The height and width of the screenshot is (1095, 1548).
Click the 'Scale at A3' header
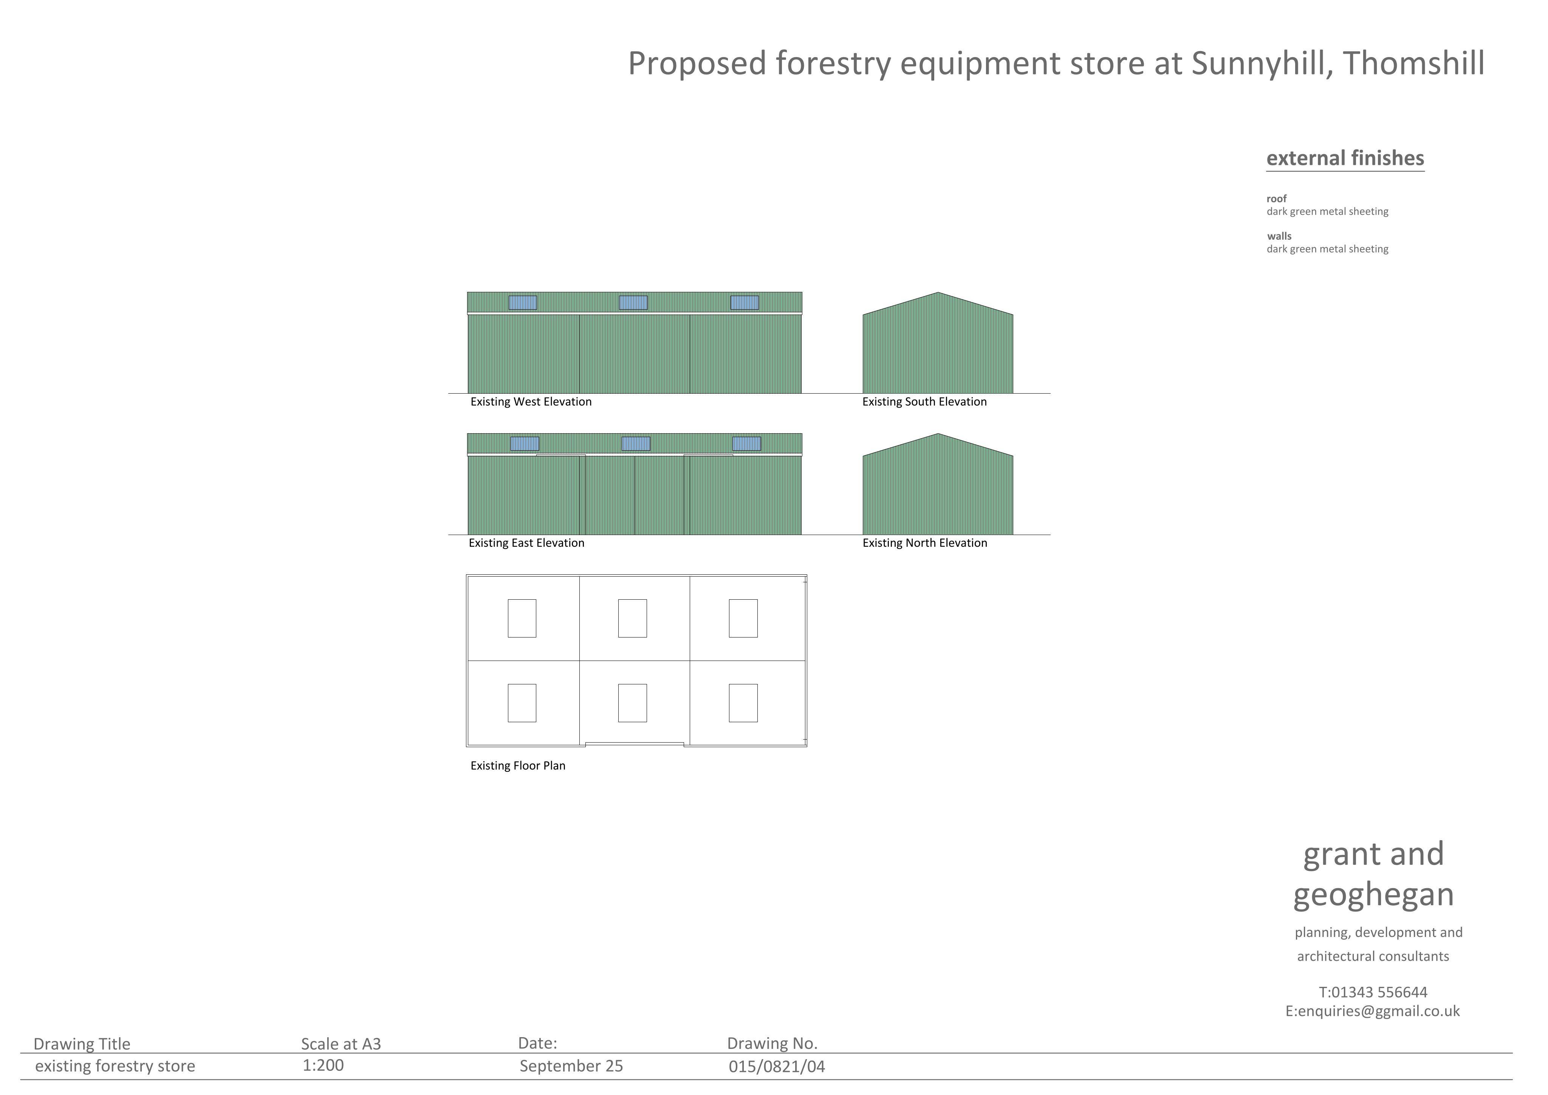coord(341,1044)
